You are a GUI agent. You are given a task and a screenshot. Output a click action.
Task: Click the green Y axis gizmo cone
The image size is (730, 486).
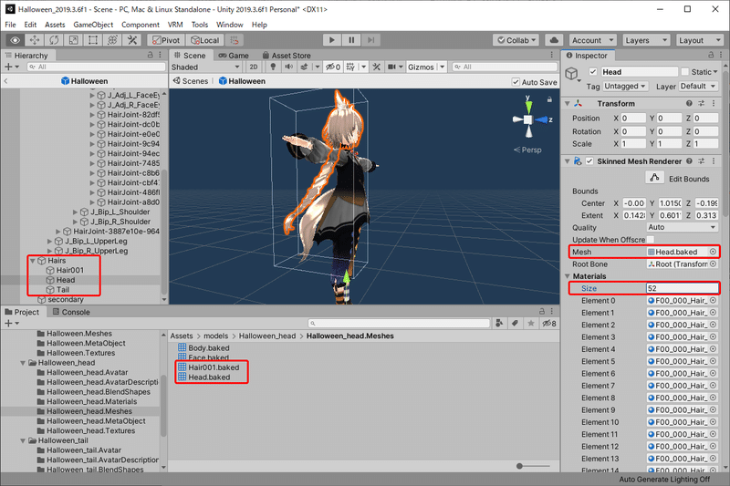528,107
